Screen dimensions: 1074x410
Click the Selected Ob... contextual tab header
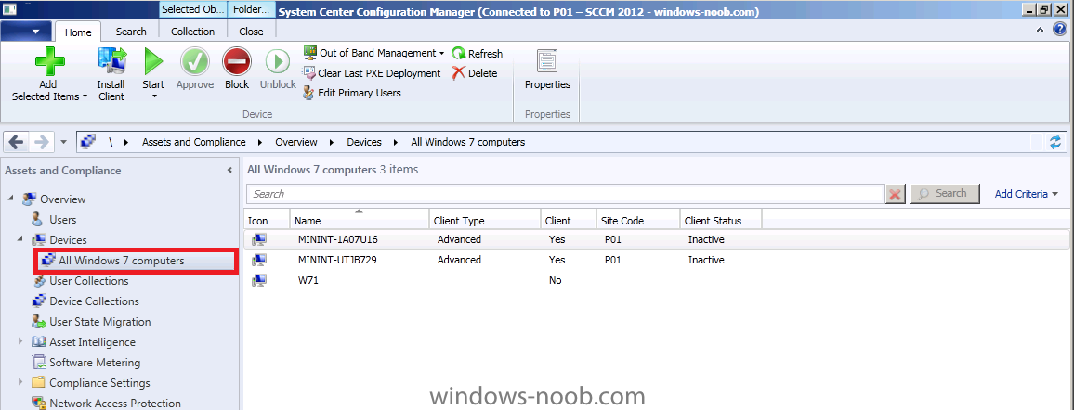[x=193, y=9]
